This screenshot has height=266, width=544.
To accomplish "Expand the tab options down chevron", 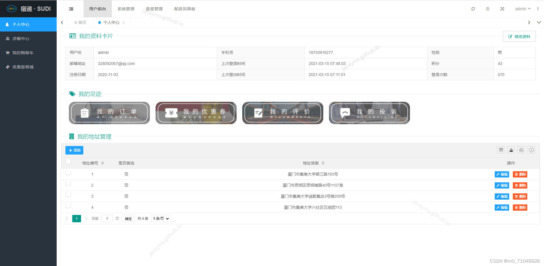I will [x=539, y=22].
